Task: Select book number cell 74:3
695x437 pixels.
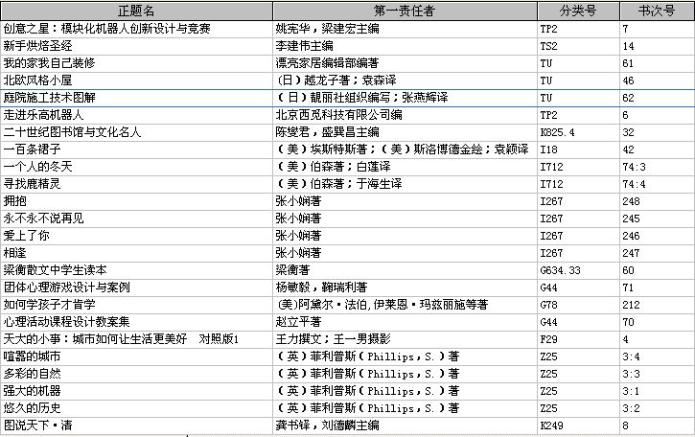Action: (657, 167)
